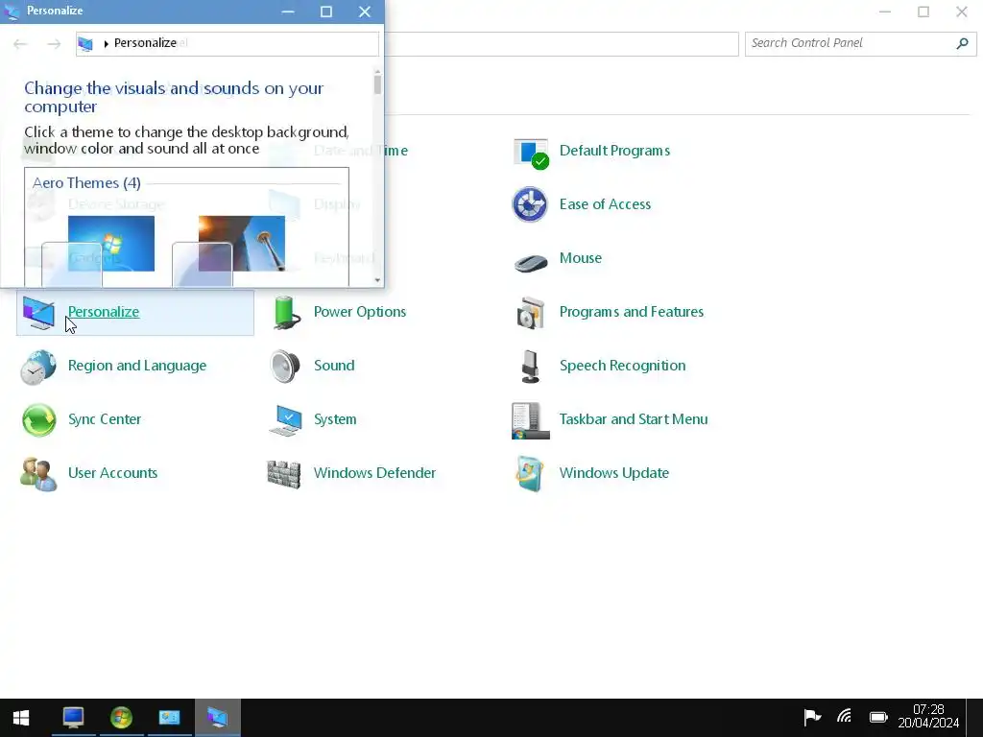Open the Default Programs link
Viewport: 983px width, 737px height.
pos(615,151)
